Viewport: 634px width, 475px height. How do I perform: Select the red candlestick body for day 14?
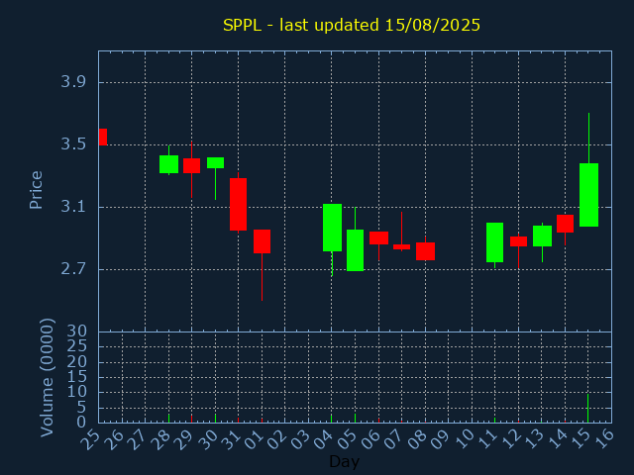(x=565, y=224)
